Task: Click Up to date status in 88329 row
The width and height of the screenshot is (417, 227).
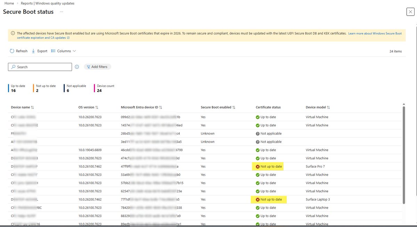Action: point(266,216)
